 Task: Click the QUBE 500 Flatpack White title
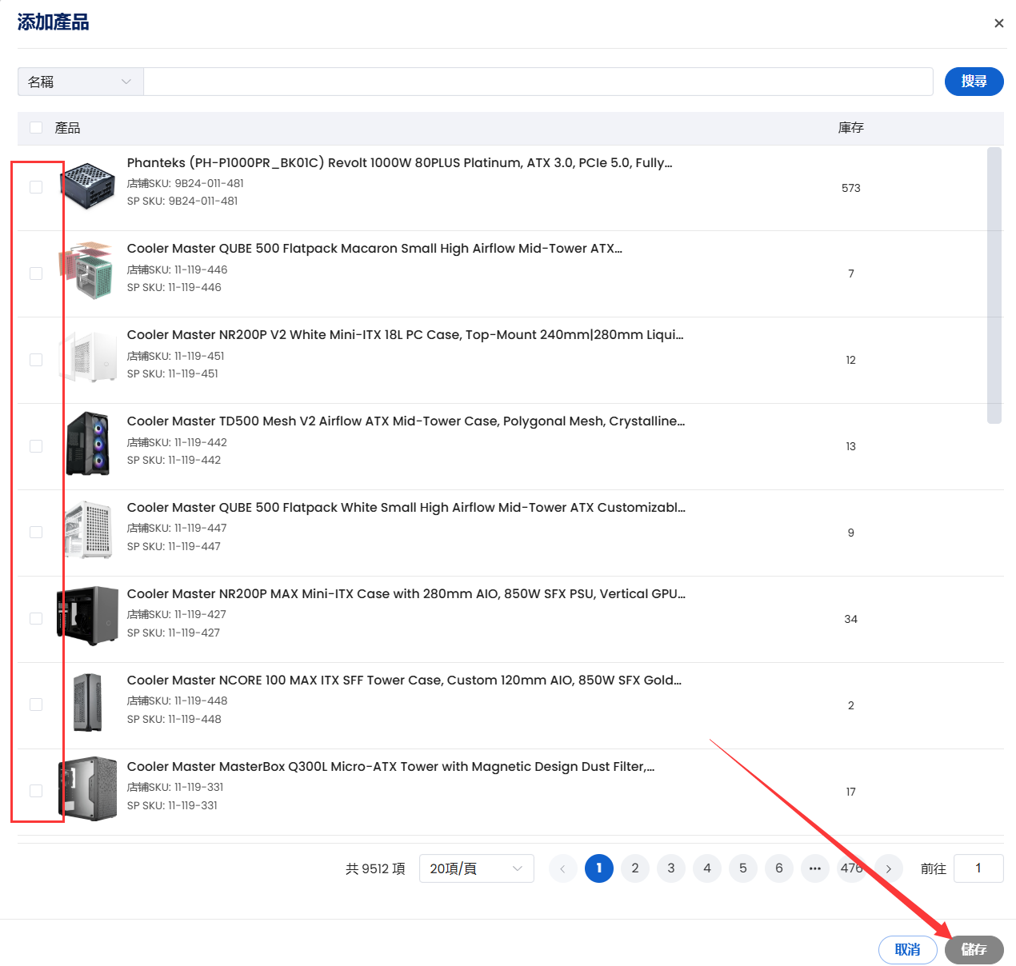(406, 508)
